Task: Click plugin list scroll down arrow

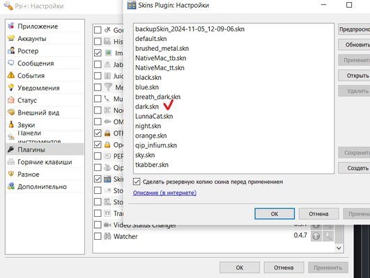Action: coord(339,248)
